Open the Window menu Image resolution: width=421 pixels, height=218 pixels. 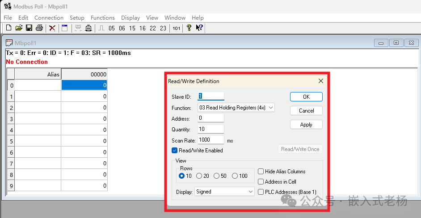pyautogui.click(x=175, y=18)
